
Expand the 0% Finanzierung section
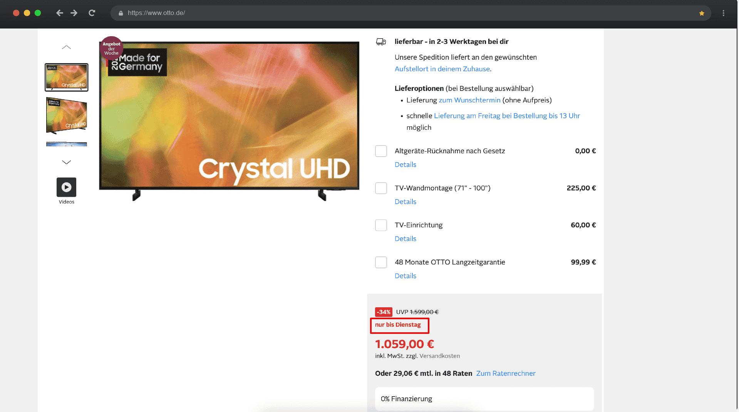pyautogui.click(x=484, y=399)
